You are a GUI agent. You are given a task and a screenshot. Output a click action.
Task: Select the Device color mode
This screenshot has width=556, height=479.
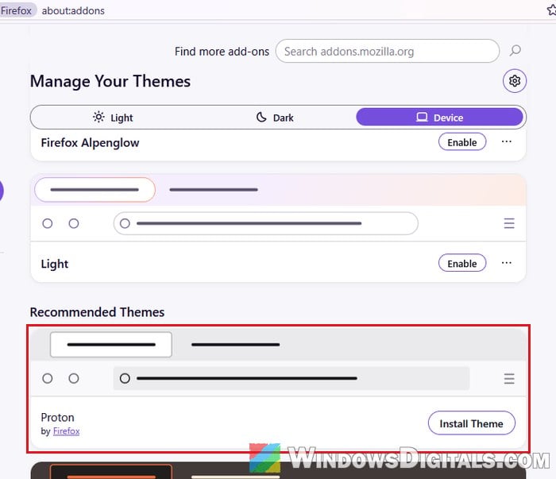pyautogui.click(x=439, y=117)
